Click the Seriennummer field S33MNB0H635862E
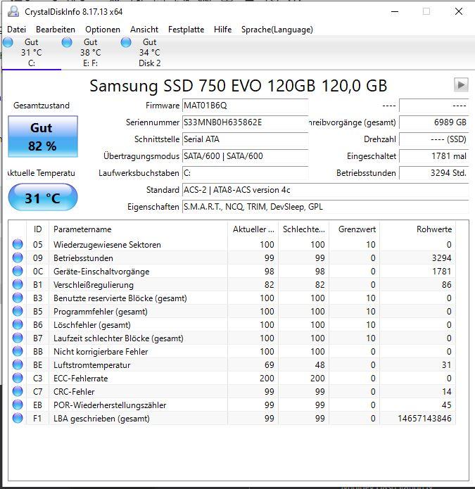This screenshot has width=475, height=489. click(x=245, y=122)
